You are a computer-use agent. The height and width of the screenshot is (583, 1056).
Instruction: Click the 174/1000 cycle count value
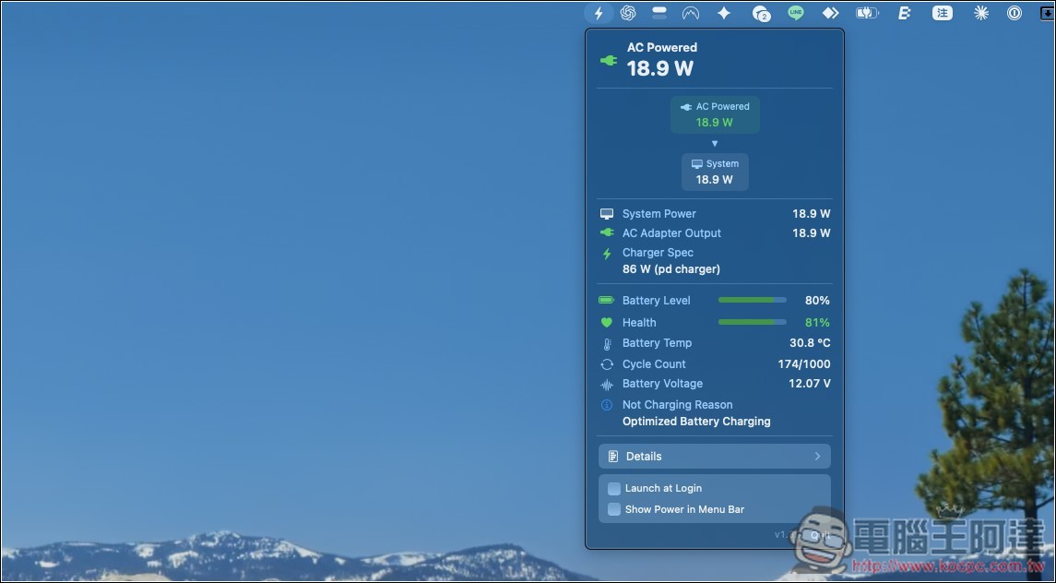click(804, 364)
